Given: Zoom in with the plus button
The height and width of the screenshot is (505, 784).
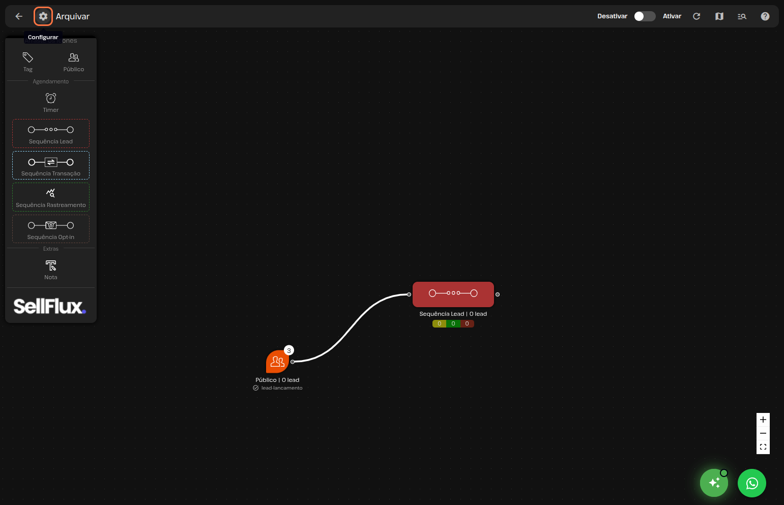Looking at the screenshot, I should [x=763, y=420].
